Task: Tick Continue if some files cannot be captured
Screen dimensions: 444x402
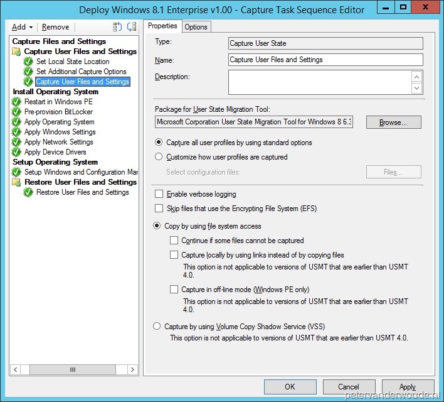Action: pyautogui.click(x=174, y=241)
